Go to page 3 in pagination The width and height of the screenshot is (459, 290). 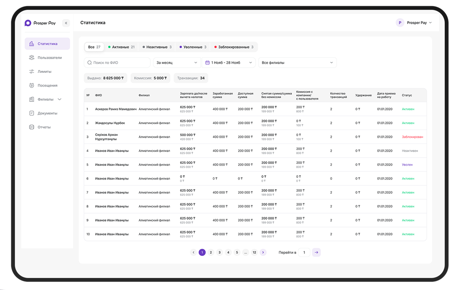click(219, 252)
